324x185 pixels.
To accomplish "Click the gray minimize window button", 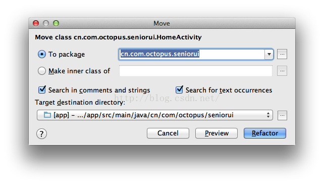I will (x=46, y=23).
